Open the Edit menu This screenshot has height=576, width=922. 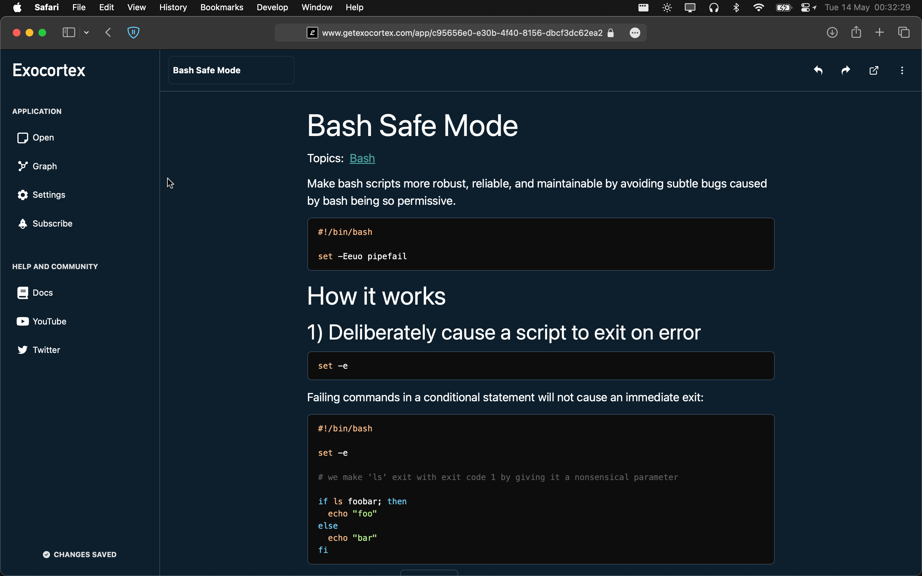[x=106, y=7]
